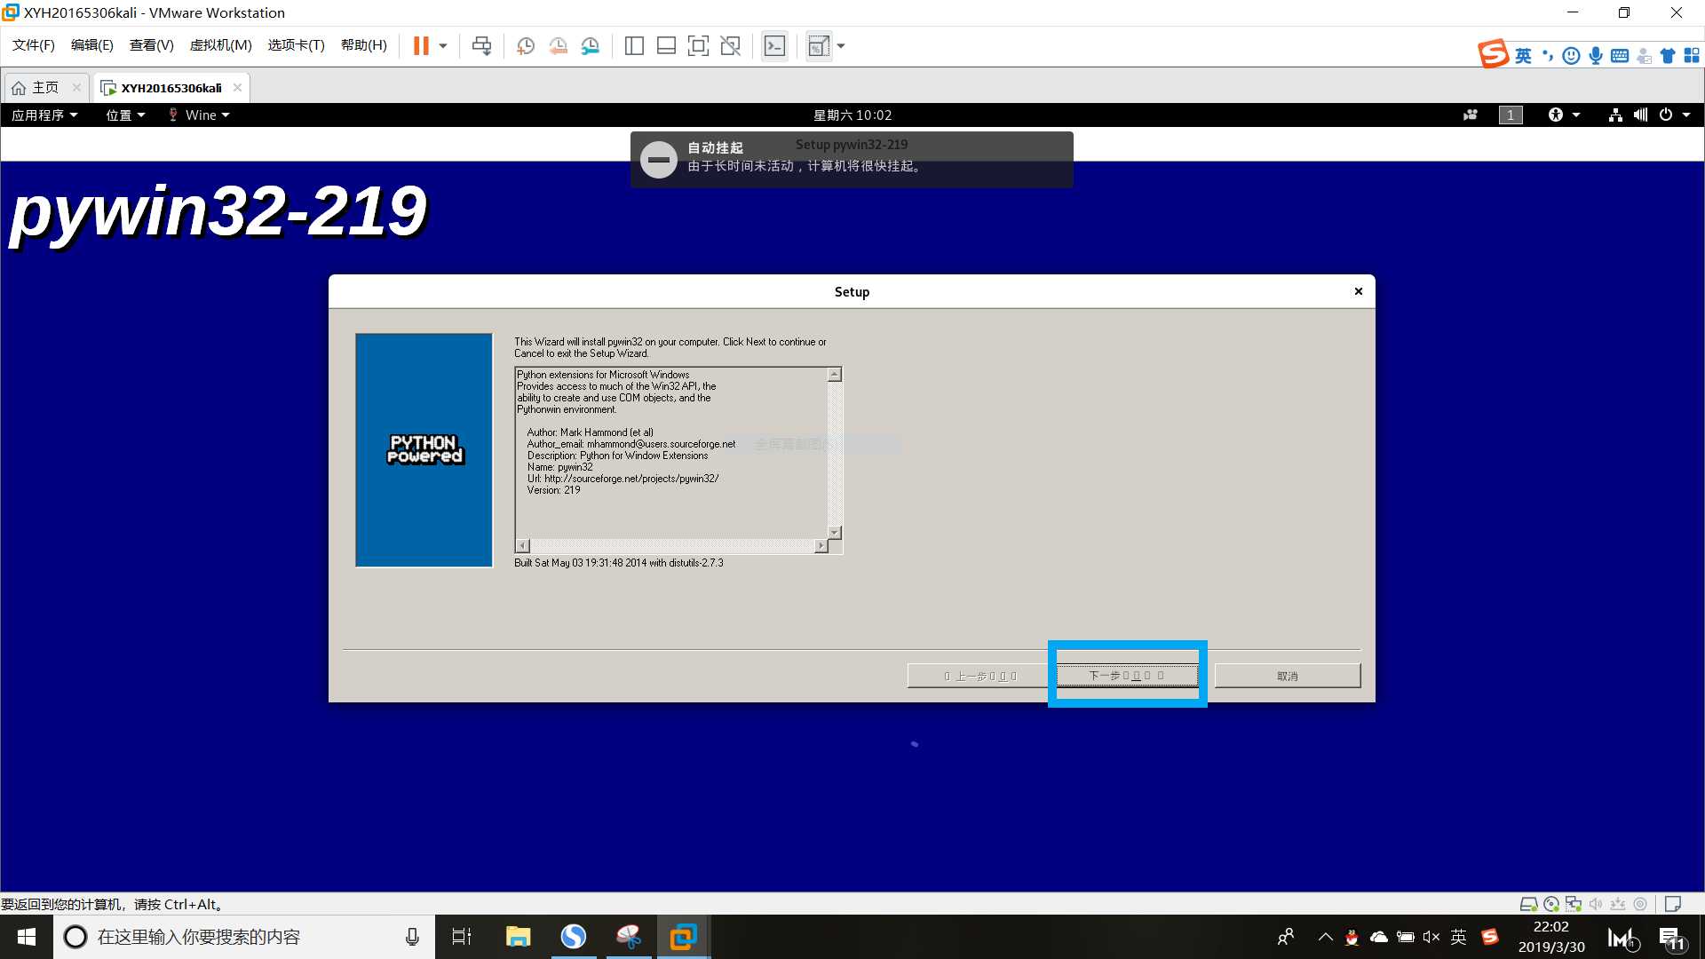Image resolution: width=1705 pixels, height=959 pixels.
Task: Open the snapshot manager wrench-clock icon
Action: pyautogui.click(x=591, y=46)
